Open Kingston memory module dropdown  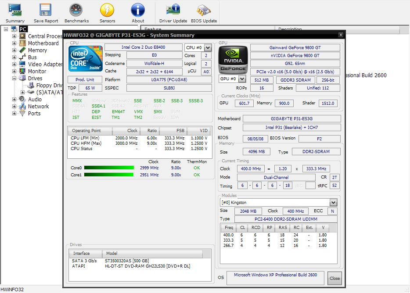point(333,203)
